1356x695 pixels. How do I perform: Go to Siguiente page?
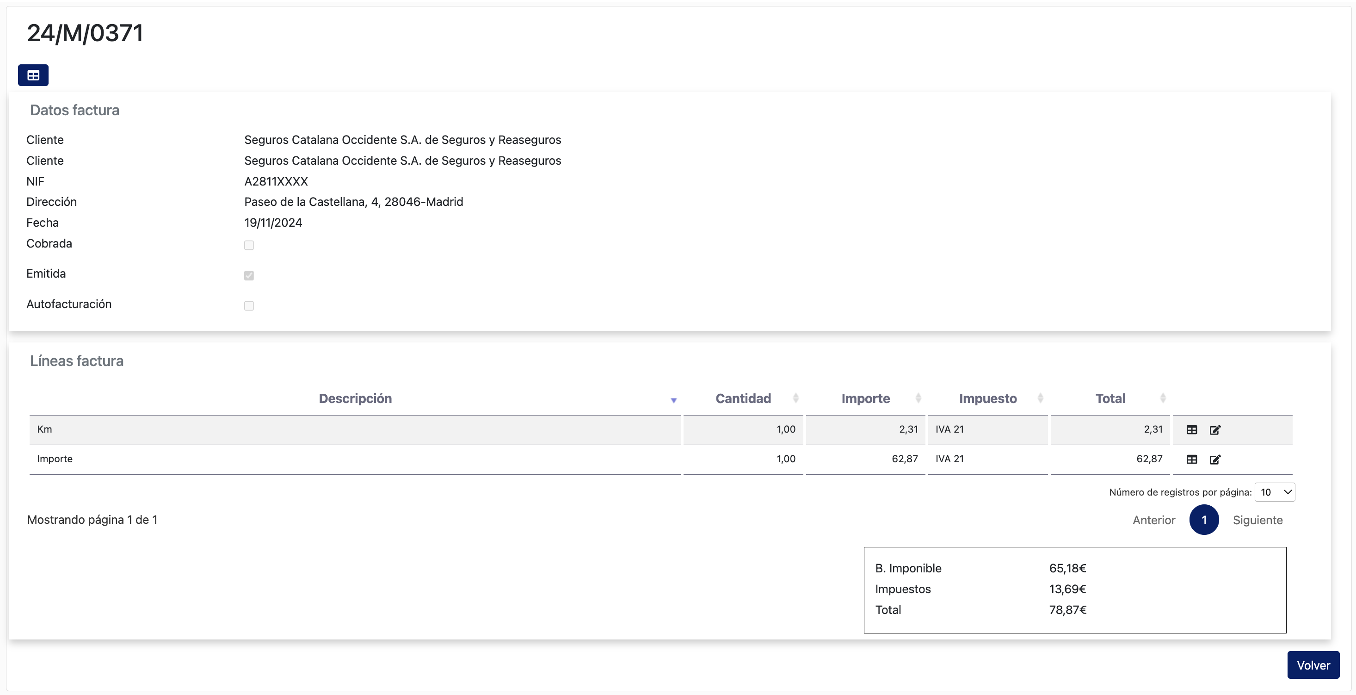click(x=1257, y=520)
